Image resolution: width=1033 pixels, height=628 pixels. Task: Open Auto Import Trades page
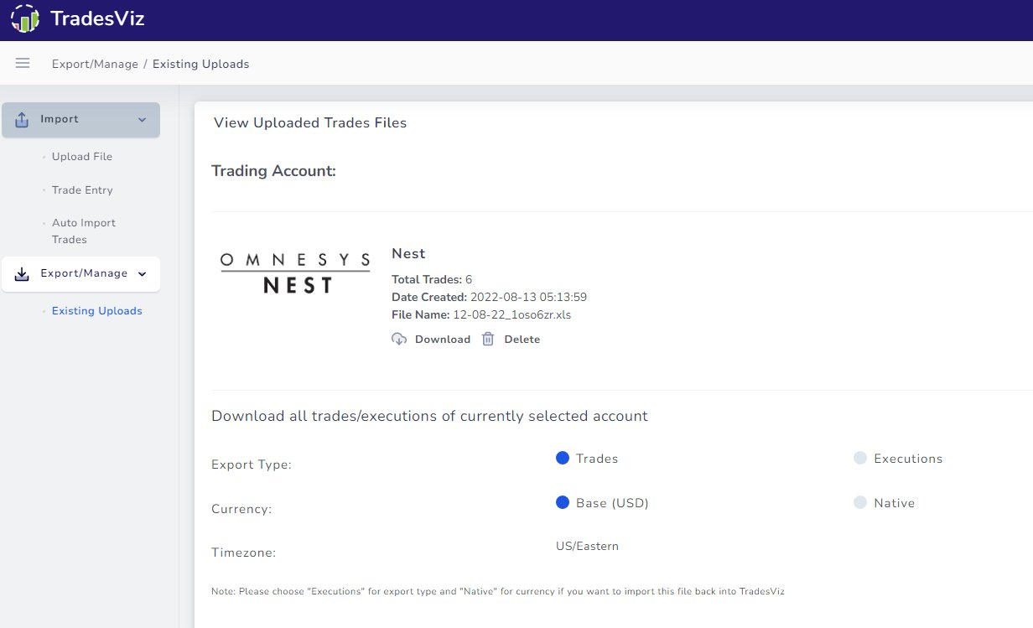[84, 231]
